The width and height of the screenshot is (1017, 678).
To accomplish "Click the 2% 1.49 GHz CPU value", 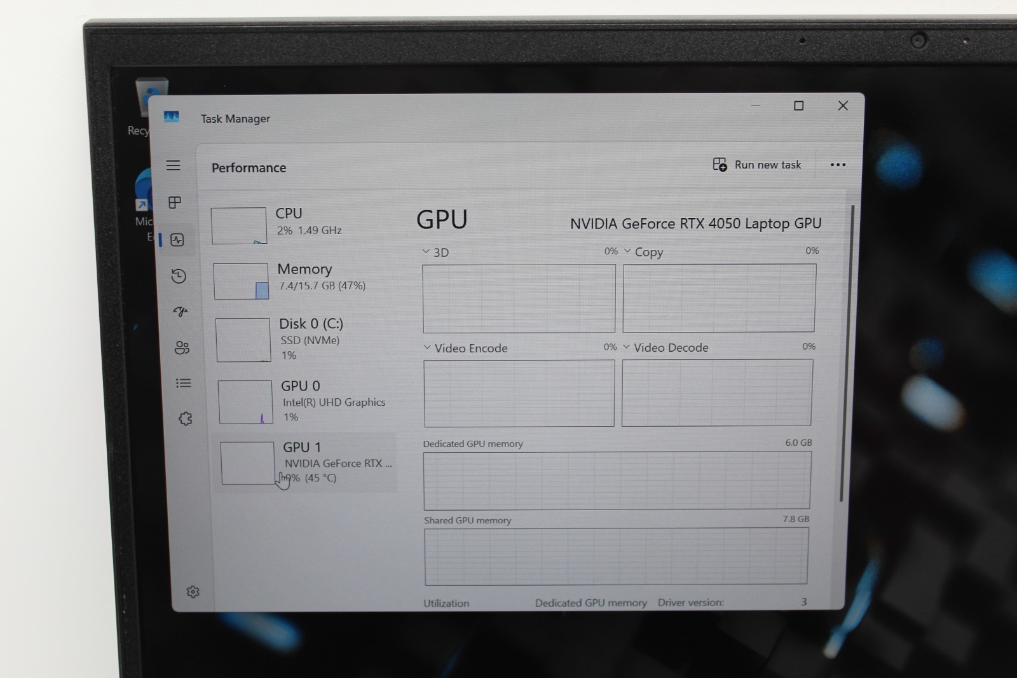I will coord(309,230).
